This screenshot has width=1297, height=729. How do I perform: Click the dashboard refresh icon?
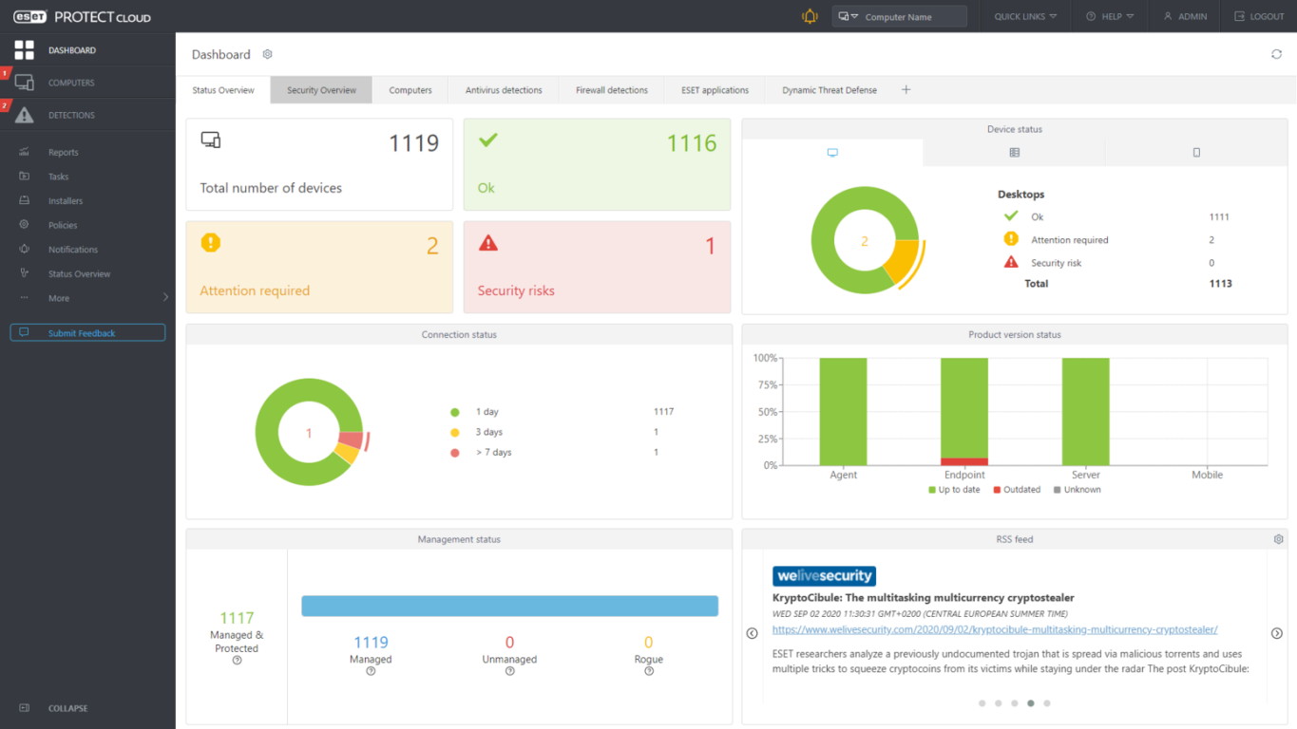pyautogui.click(x=1276, y=54)
